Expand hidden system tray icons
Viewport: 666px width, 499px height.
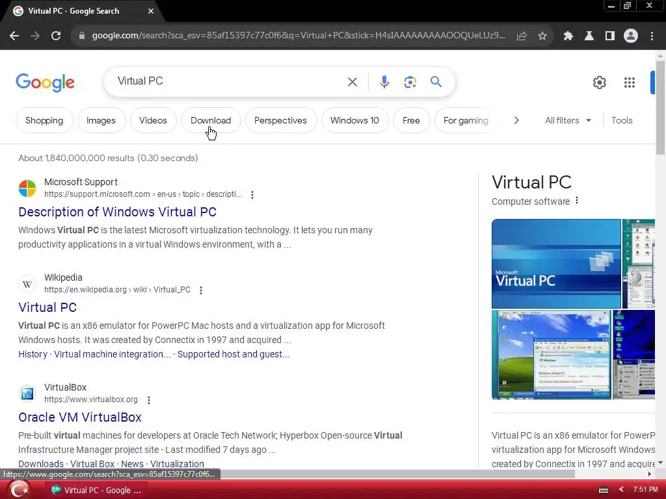(x=621, y=490)
